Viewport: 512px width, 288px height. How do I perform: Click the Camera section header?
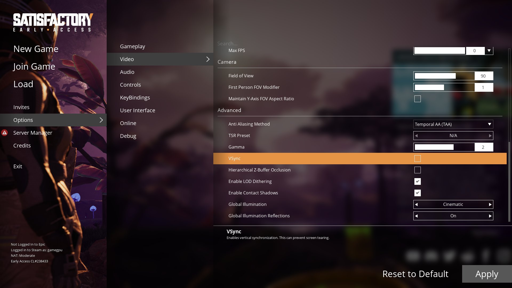click(227, 62)
